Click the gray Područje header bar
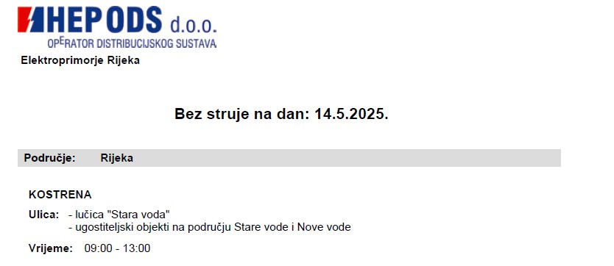The image size is (614, 266). (x=289, y=158)
